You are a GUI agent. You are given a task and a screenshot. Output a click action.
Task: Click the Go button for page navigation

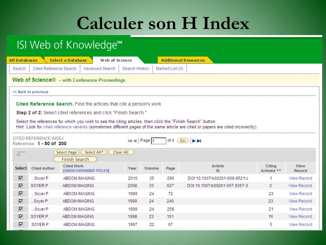click(182, 141)
